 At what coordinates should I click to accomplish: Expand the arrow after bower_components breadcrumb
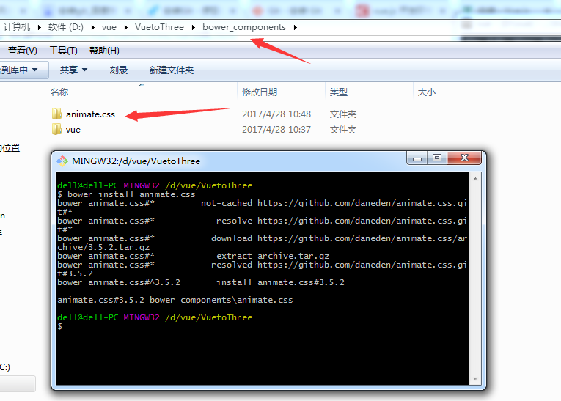[296, 27]
